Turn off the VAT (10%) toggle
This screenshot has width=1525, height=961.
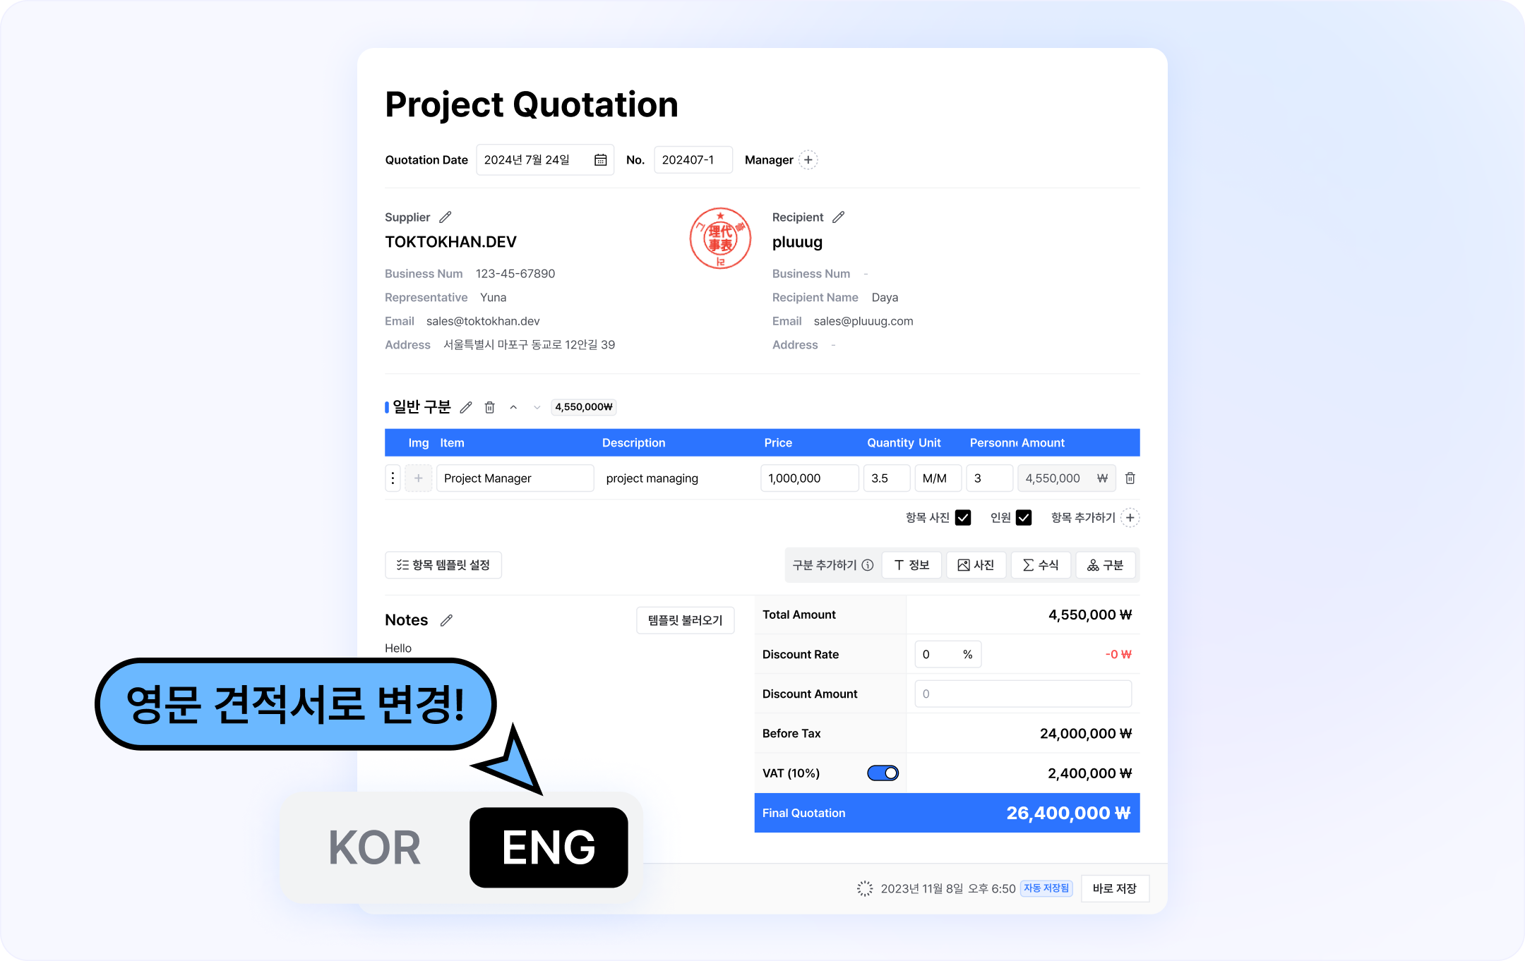[883, 773]
